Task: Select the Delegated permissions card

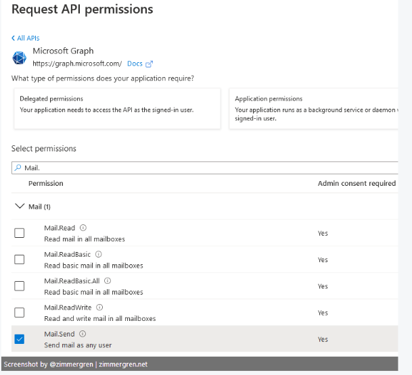Action: (x=116, y=108)
